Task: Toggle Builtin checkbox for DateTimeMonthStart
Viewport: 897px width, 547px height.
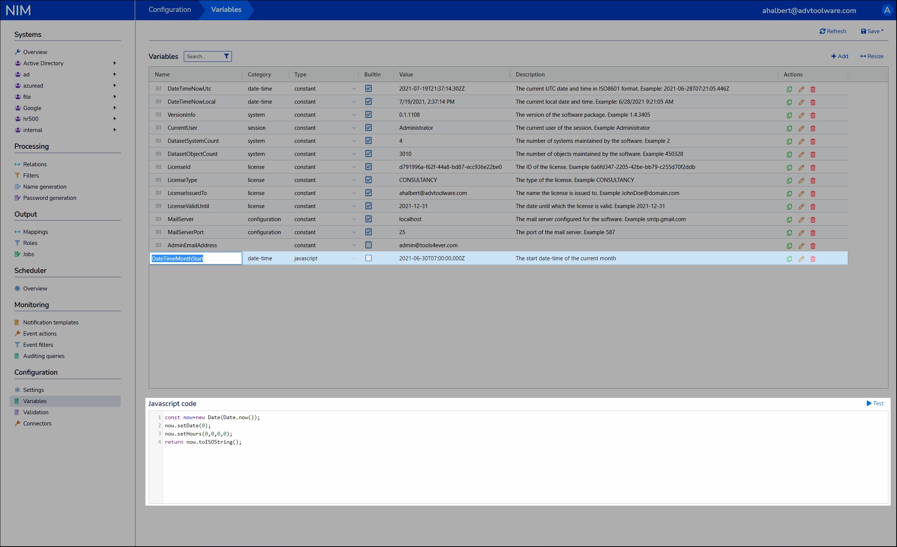Action: tap(368, 258)
